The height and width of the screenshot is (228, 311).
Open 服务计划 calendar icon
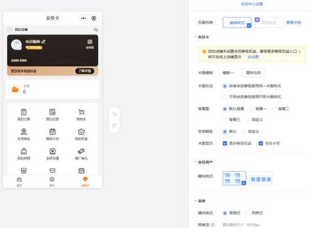[x=52, y=131]
